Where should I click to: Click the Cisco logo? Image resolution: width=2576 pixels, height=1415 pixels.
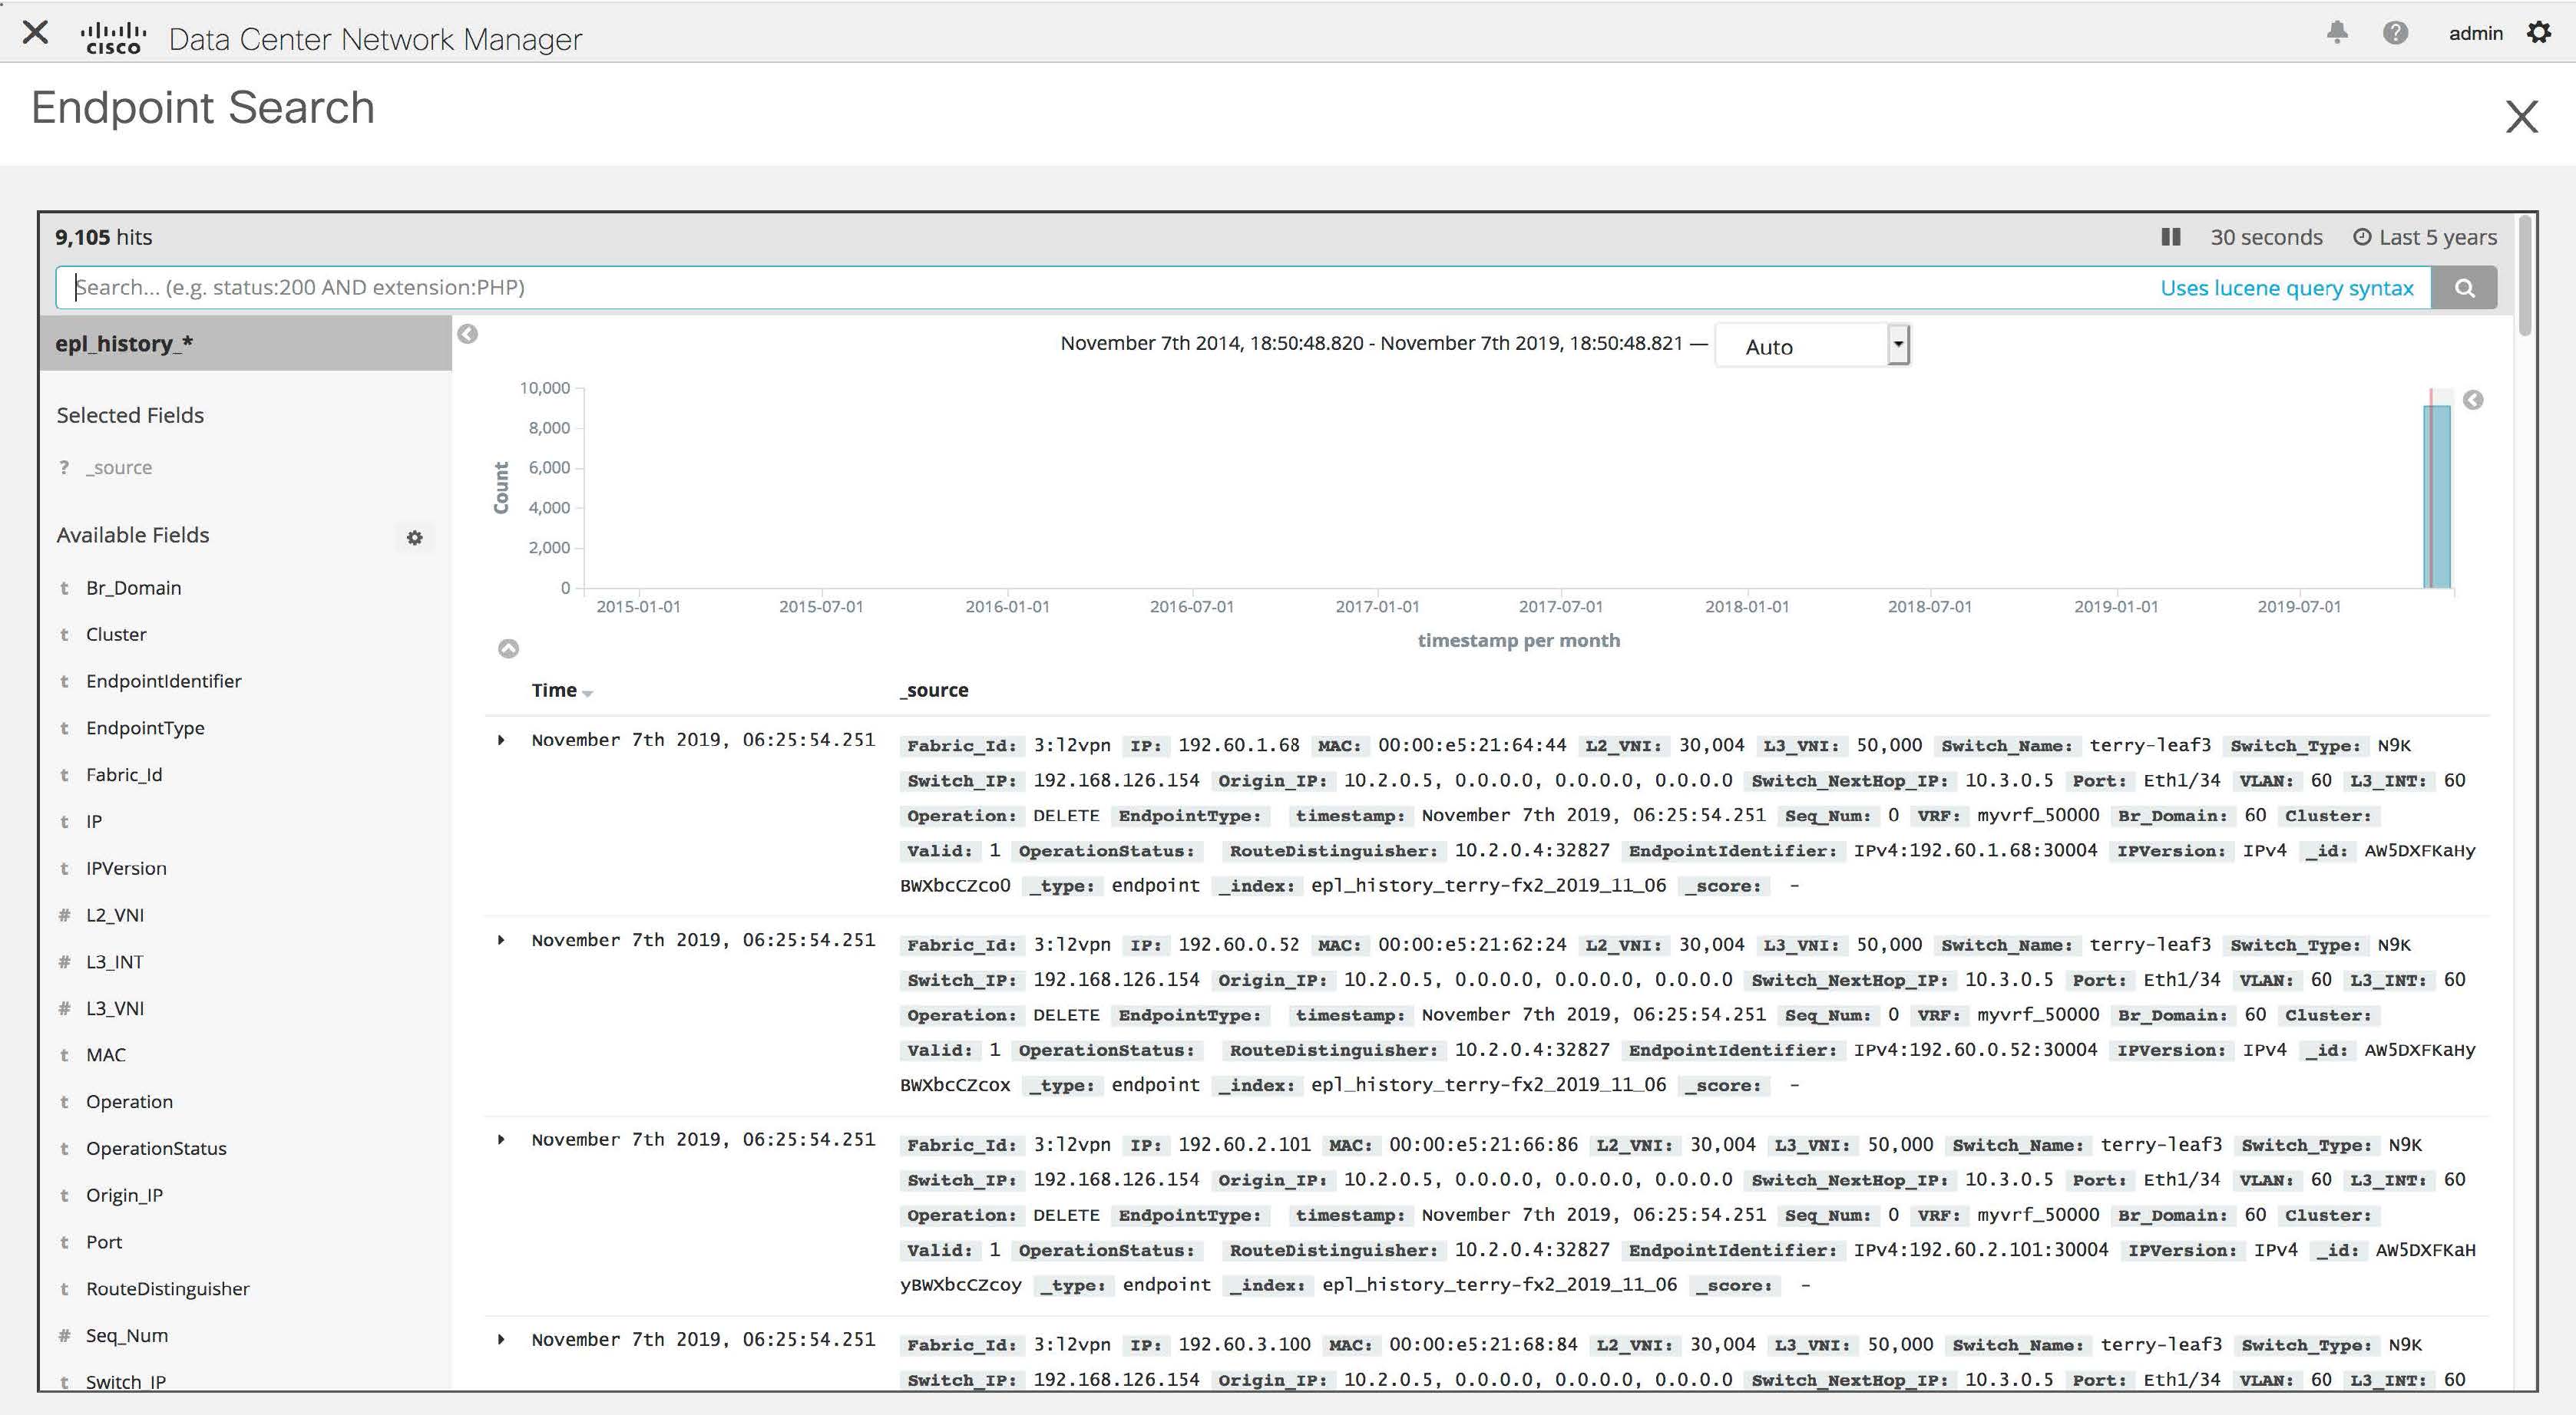point(113,38)
